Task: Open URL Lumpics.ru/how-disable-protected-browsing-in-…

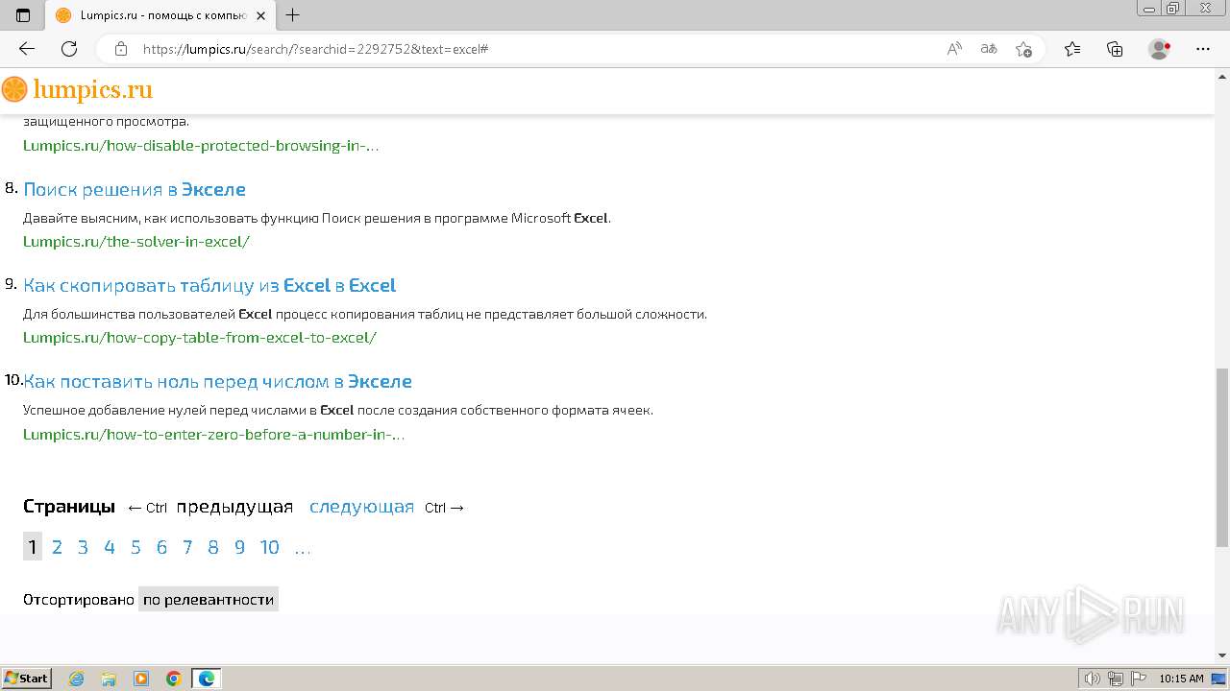Action: pos(201,146)
